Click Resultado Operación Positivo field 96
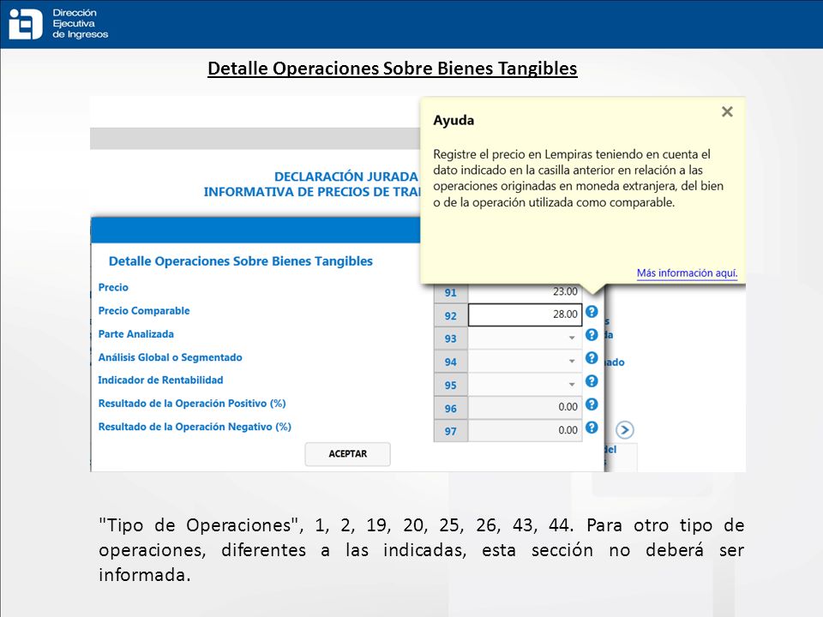 click(525, 408)
